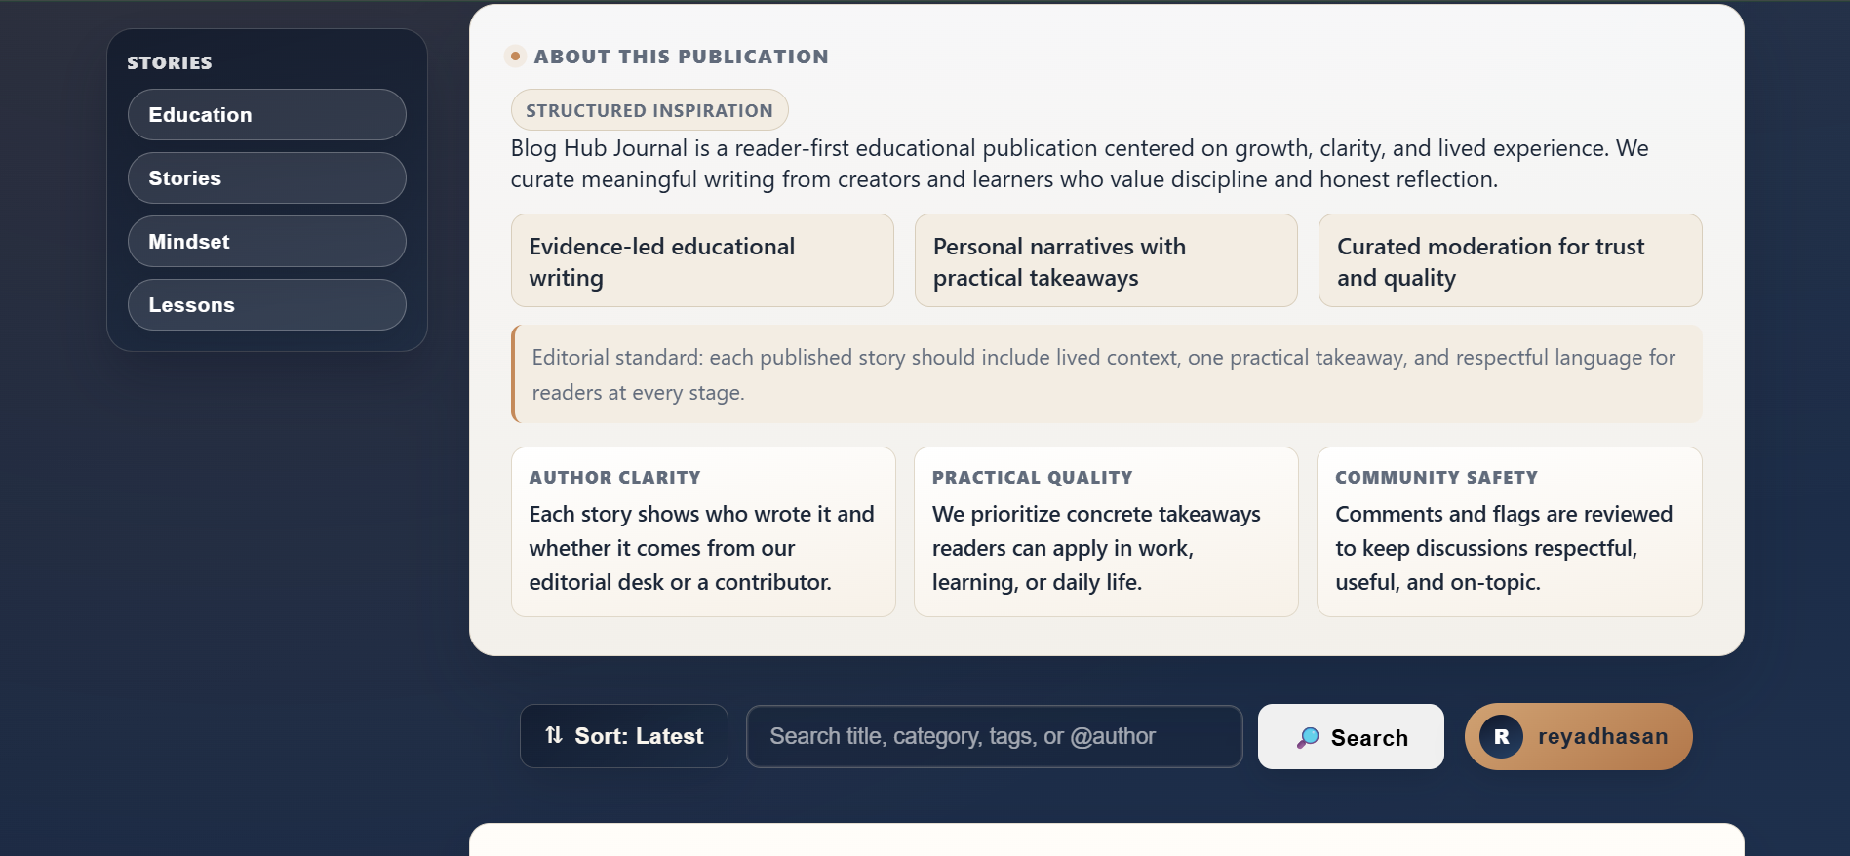The image size is (1850, 856).
Task: Click the Structured Inspiration pill
Action: coord(649,110)
